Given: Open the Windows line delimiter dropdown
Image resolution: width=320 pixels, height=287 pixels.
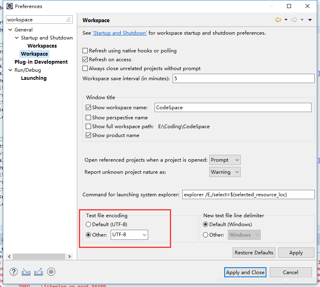Looking at the screenshot, I should 244,235.
